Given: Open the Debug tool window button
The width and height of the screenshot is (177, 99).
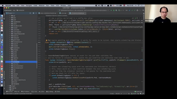Looking at the screenshot, I should coord(50,92).
